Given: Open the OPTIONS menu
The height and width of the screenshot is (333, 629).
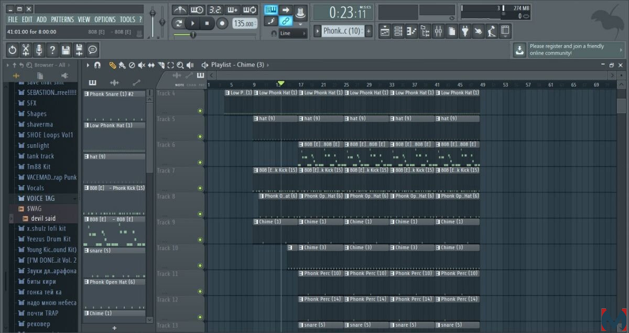Looking at the screenshot, I should pos(105,19).
